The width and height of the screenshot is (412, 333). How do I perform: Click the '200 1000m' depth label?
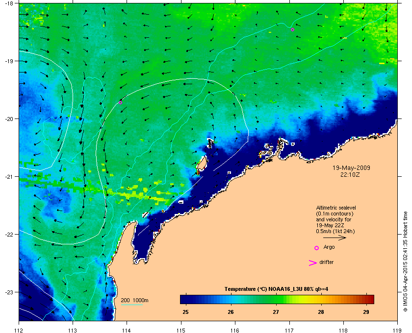(134, 300)
